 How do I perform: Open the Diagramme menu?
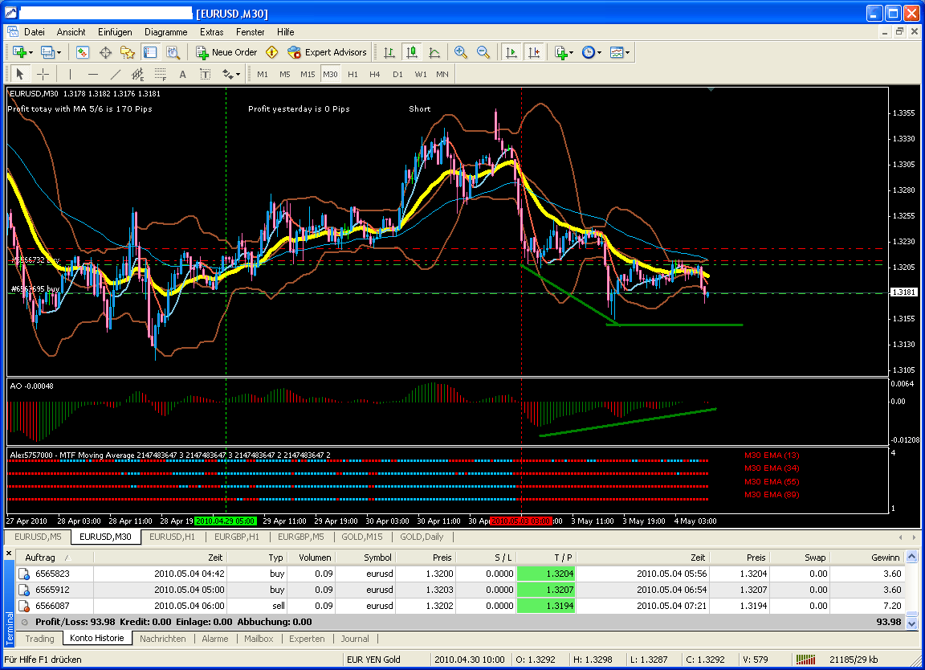[165, 32]
